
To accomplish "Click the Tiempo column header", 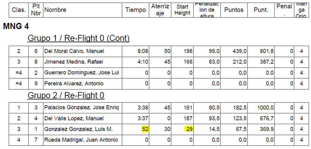I will 136,10.
